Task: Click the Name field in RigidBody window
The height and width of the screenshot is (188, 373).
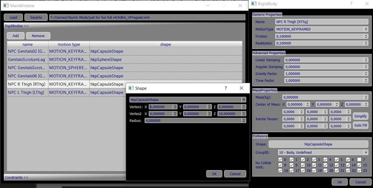Action: pos(322,22)
